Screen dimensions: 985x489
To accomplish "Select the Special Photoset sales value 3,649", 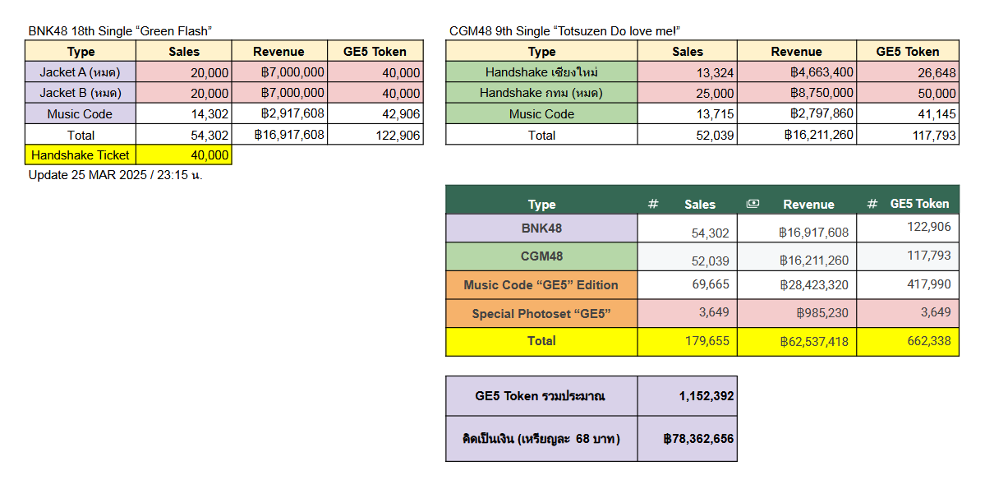I will [688, 313].
